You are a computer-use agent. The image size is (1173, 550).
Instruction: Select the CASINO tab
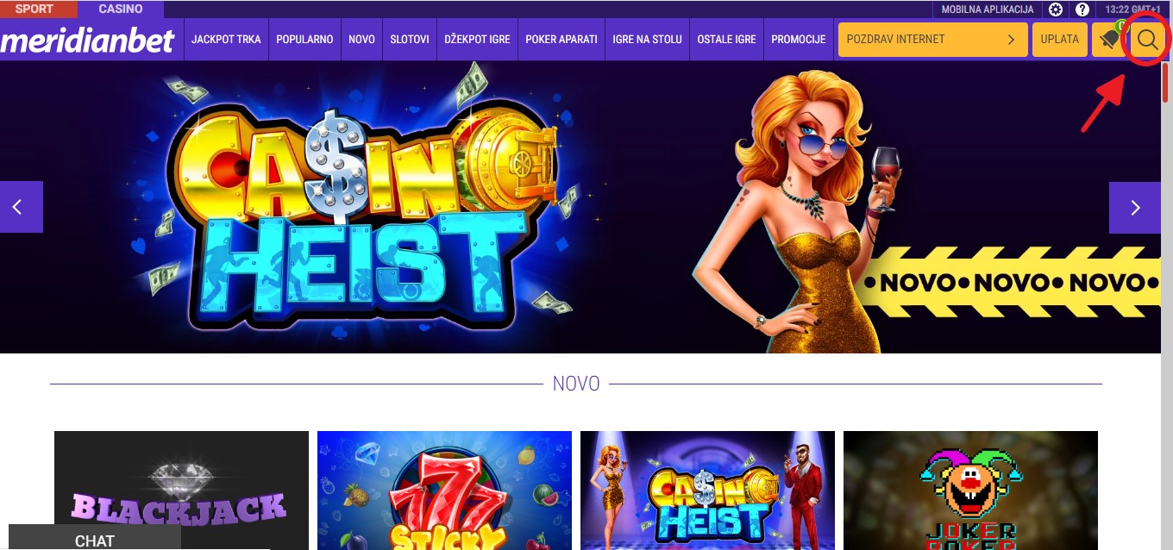(x=121, y=9)
